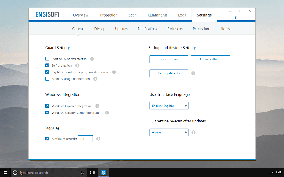Click the Logging heading
The width and height of the screenshot is (284, 177).
[x=52, y=128]
